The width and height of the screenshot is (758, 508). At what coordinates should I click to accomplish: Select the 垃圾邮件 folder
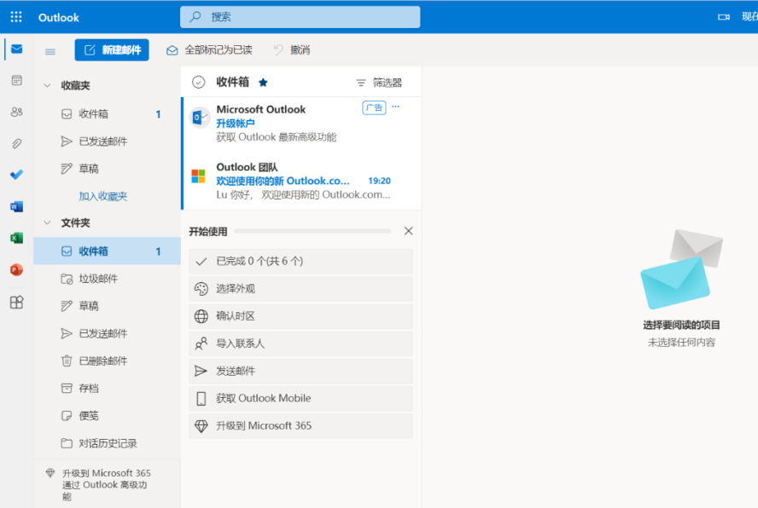tap(98, 279)
